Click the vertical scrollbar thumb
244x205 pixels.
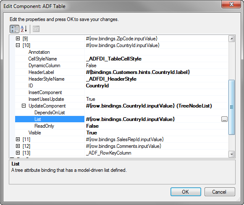coord(232,107)
